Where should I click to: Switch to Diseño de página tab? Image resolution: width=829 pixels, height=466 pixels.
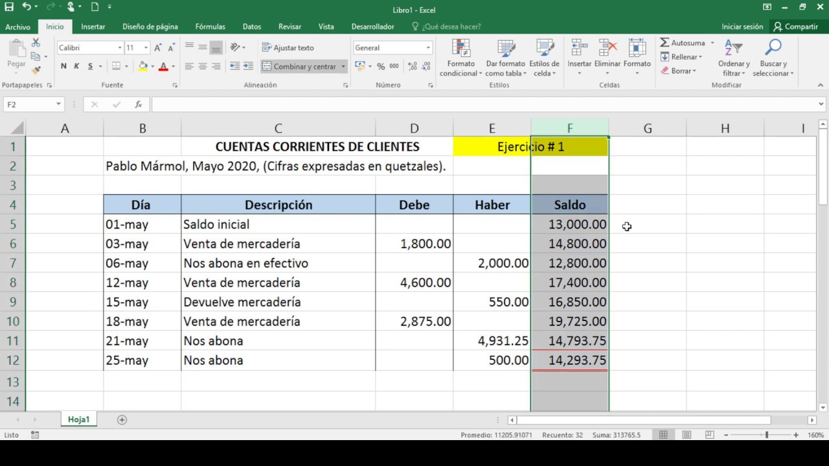[150, 27]
